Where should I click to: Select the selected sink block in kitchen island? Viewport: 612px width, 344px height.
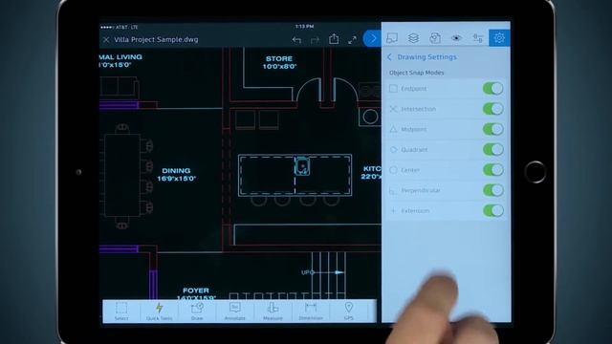coord(302,166)
